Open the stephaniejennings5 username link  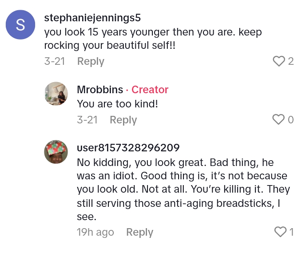pyautogui.click(x=93, y=18)
